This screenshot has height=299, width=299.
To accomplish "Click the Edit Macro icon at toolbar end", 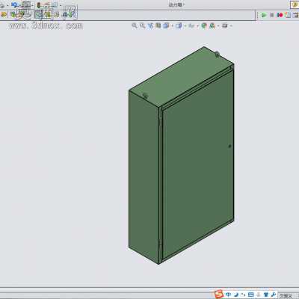I will pos(296,15).
